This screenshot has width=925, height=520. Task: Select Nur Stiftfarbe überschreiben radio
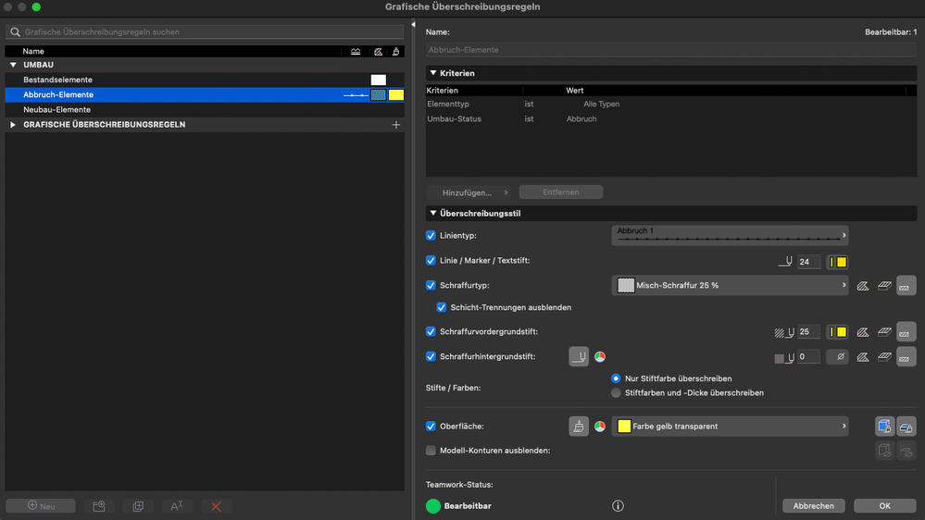(x=616, y=378)
